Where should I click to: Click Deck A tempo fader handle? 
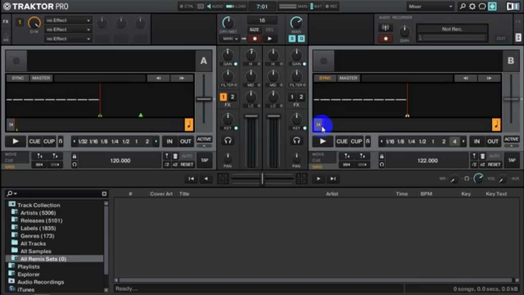(x=203, y=99)
